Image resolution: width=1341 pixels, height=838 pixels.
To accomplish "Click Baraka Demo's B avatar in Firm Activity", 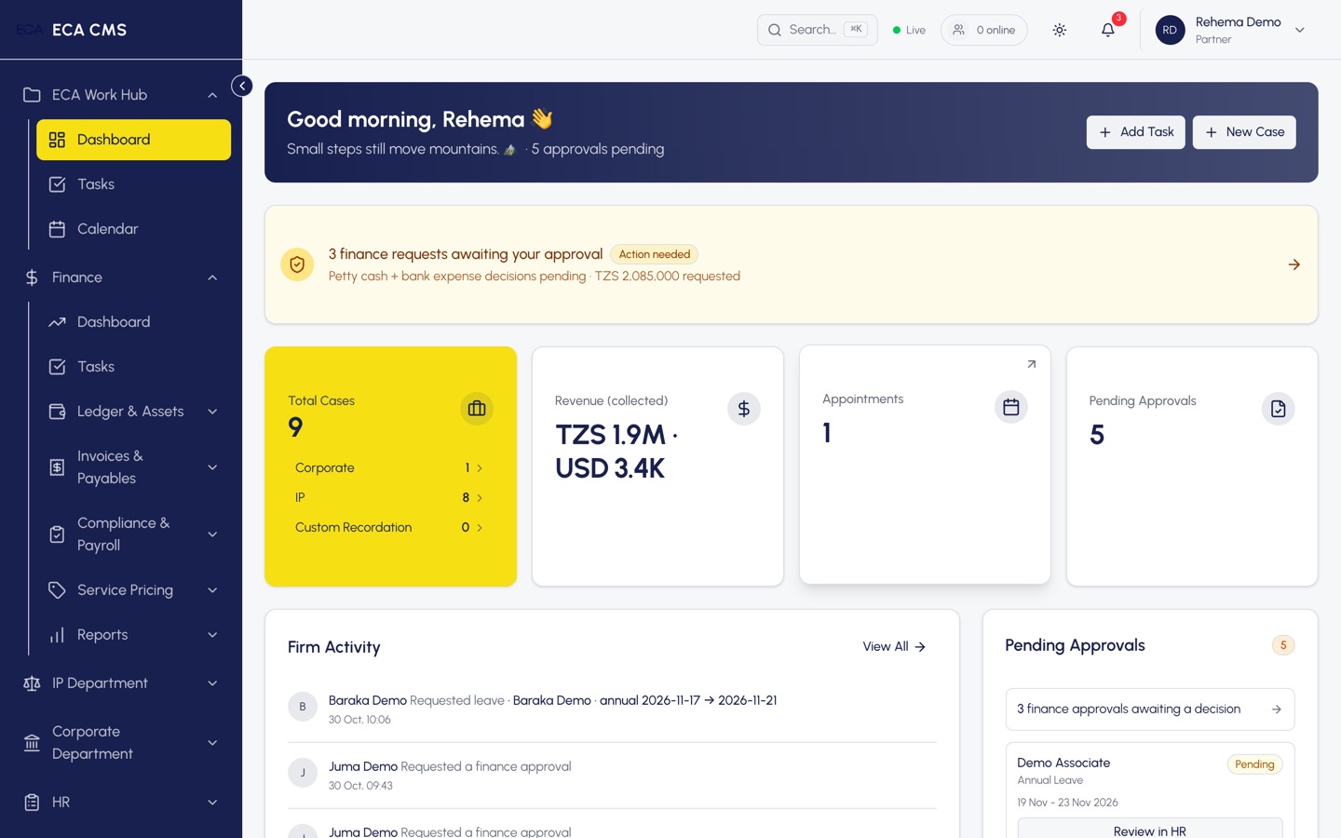I will click(x=303, y=707).
